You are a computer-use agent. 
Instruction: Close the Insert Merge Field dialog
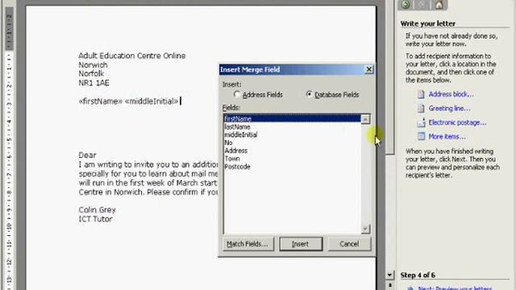[x=369, y=69]
